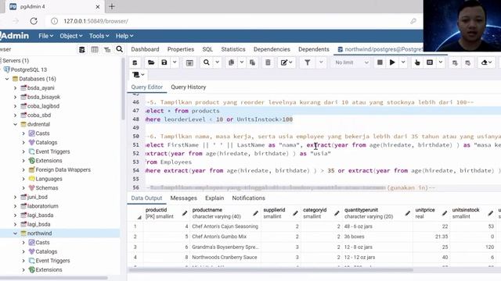
Task: Collapse the northwind database node
Action: 15,233
